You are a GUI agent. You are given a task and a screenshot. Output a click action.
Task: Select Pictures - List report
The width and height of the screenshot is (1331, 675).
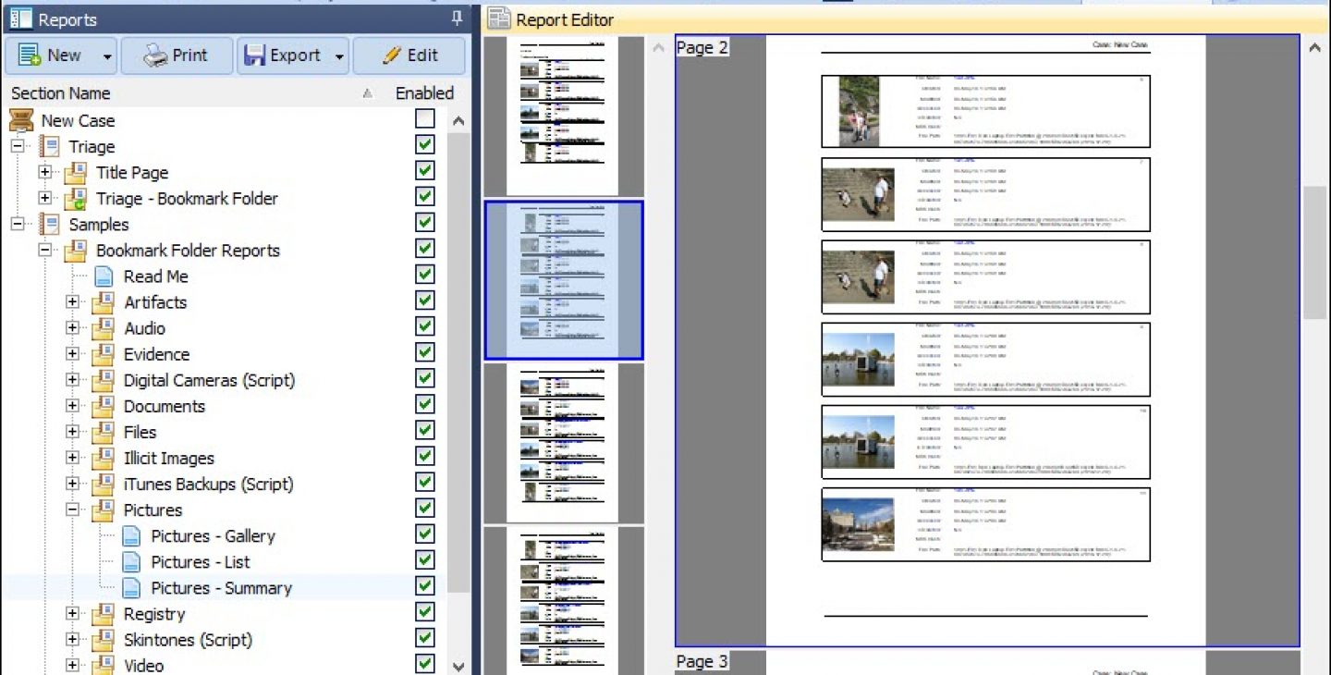click(x=201, y=562)
